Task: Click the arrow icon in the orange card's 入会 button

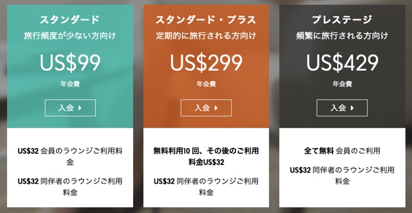Action: click(x=216, y=108)
